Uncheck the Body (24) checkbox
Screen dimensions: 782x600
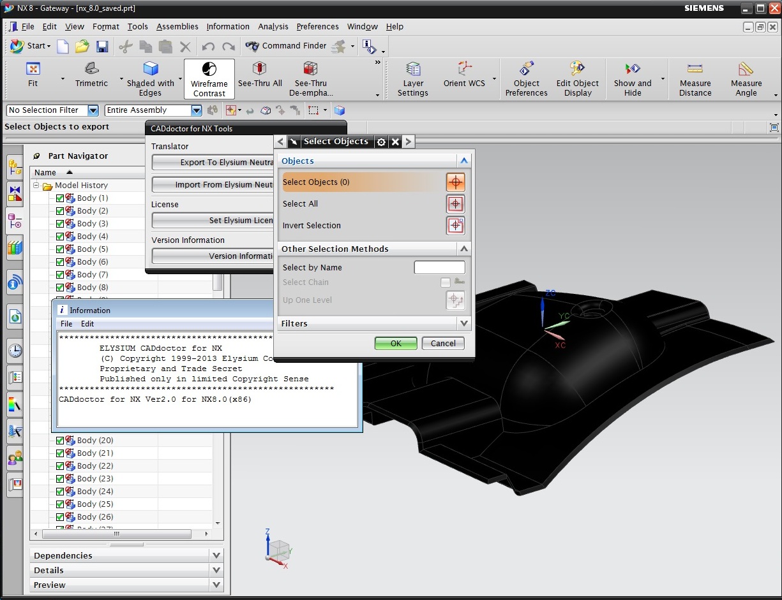[60, 492]
